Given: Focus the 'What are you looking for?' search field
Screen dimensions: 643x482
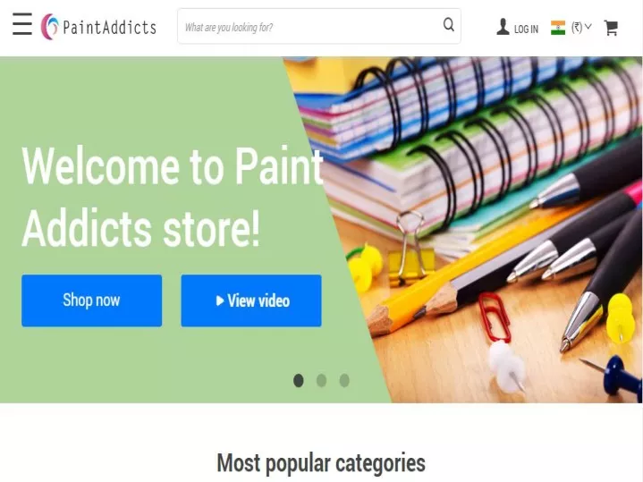Looking at the screenshot, I should (311, 26).
